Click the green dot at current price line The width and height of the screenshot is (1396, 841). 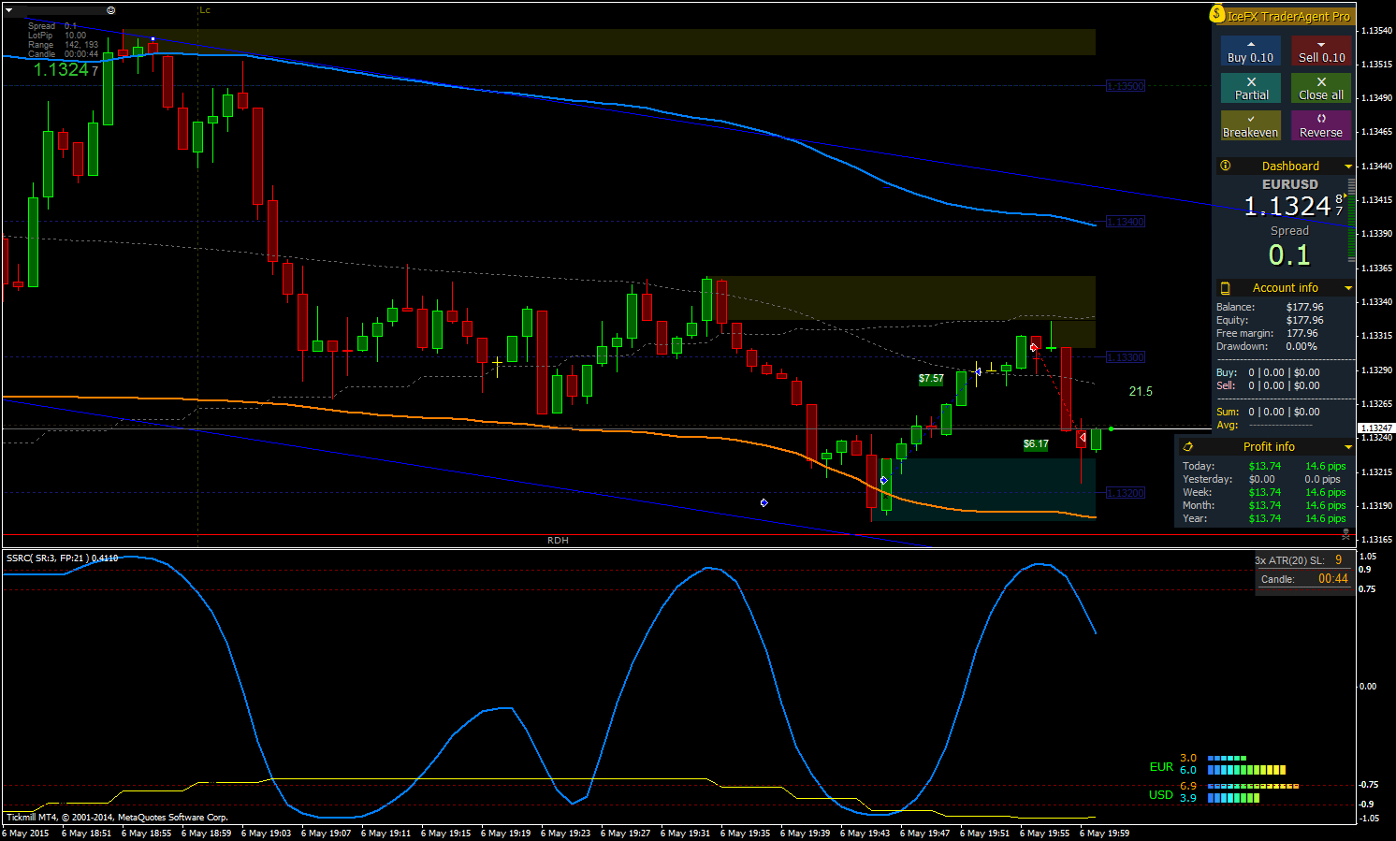coord(1111,428)
